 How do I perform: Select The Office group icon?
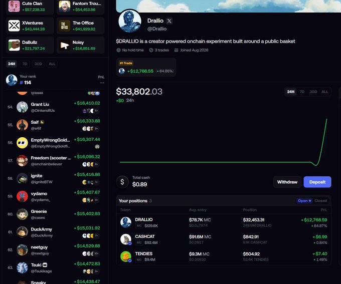65,26
